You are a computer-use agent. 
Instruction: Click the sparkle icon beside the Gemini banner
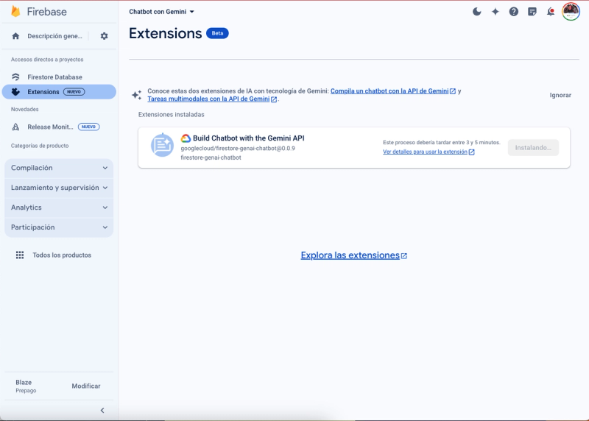pyautogui.click(x=137, y=95)
